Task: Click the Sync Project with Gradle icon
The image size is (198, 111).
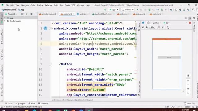Action: (x=180, y=10)
